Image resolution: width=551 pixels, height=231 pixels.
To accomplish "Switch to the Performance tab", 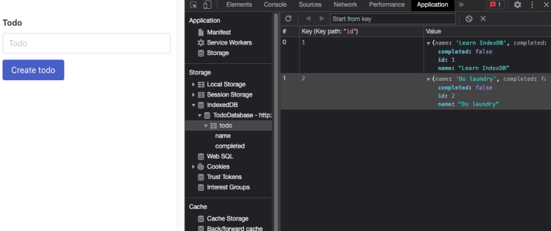I will (x=386, y=5).
